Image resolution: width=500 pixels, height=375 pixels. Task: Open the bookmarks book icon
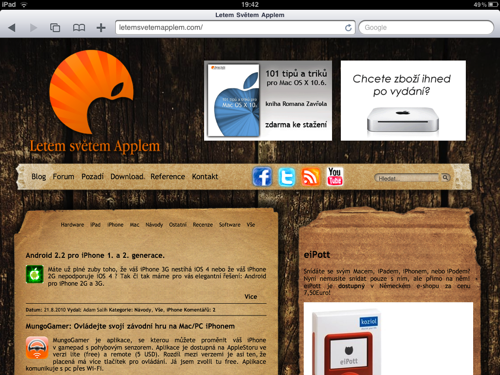coord(79,28)
